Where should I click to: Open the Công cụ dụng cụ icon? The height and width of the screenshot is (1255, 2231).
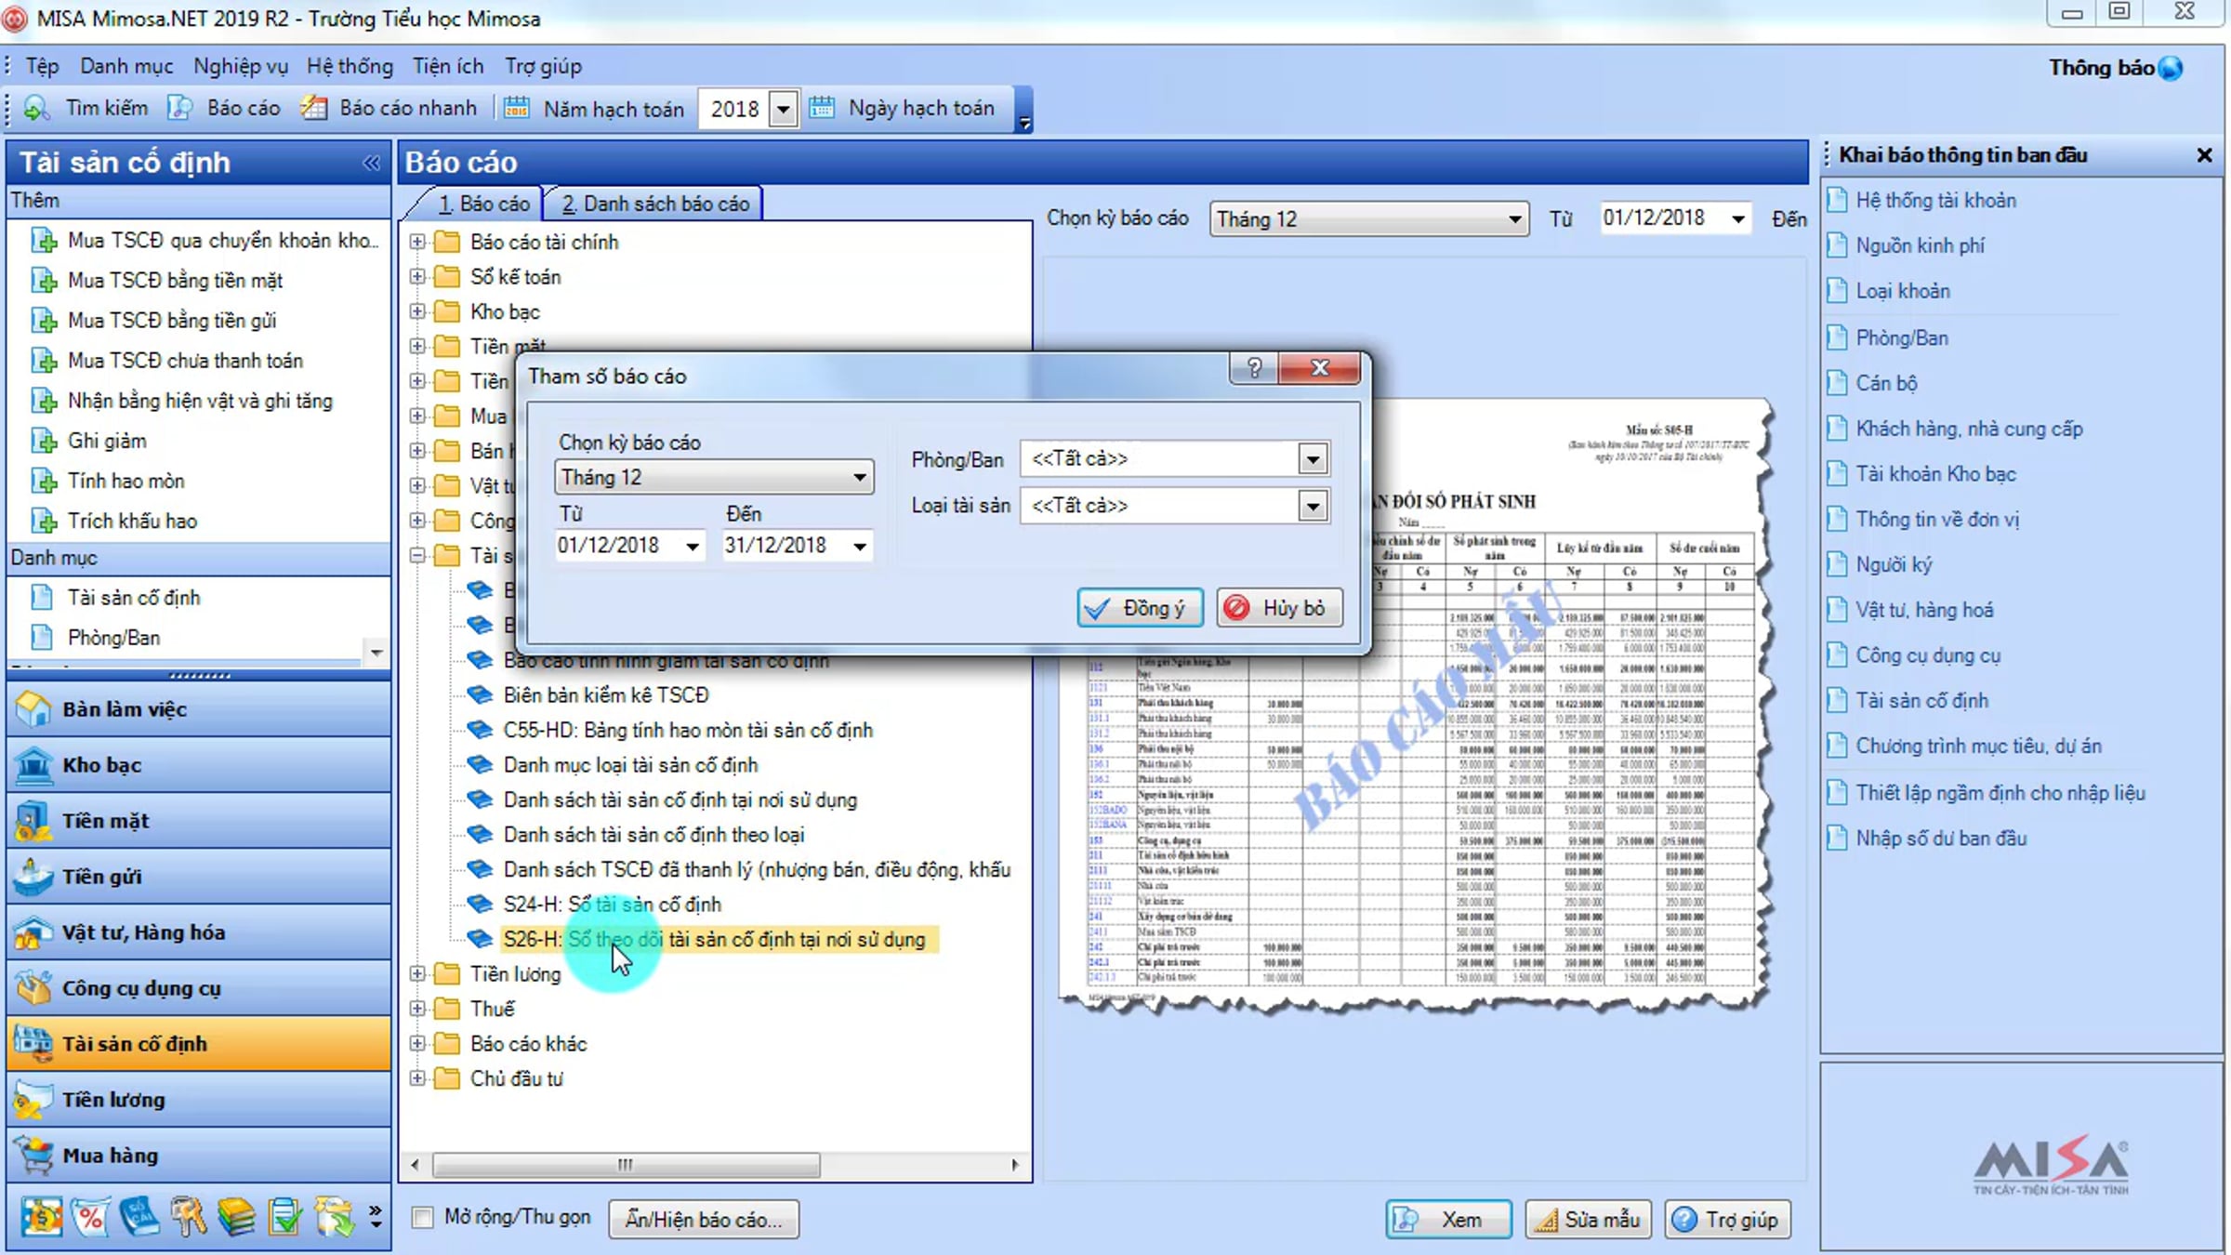tap(33, 988)
